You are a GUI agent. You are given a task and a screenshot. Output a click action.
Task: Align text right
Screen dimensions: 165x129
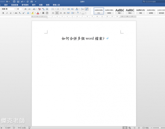click(x=61, y=13)
